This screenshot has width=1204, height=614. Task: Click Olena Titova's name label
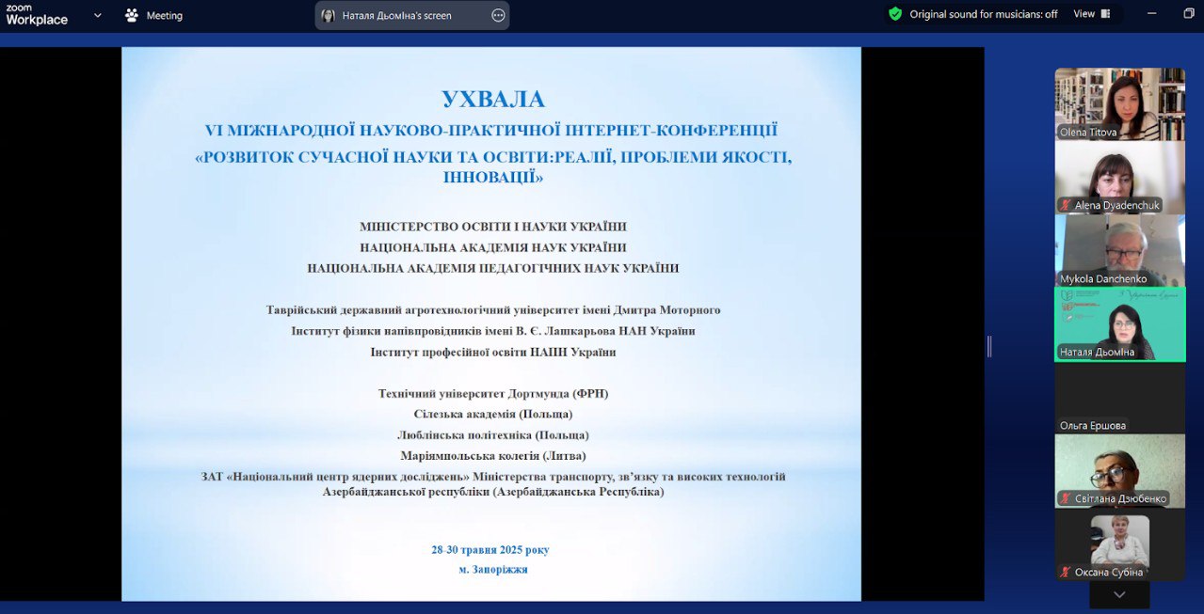[x=1088, y=132]
